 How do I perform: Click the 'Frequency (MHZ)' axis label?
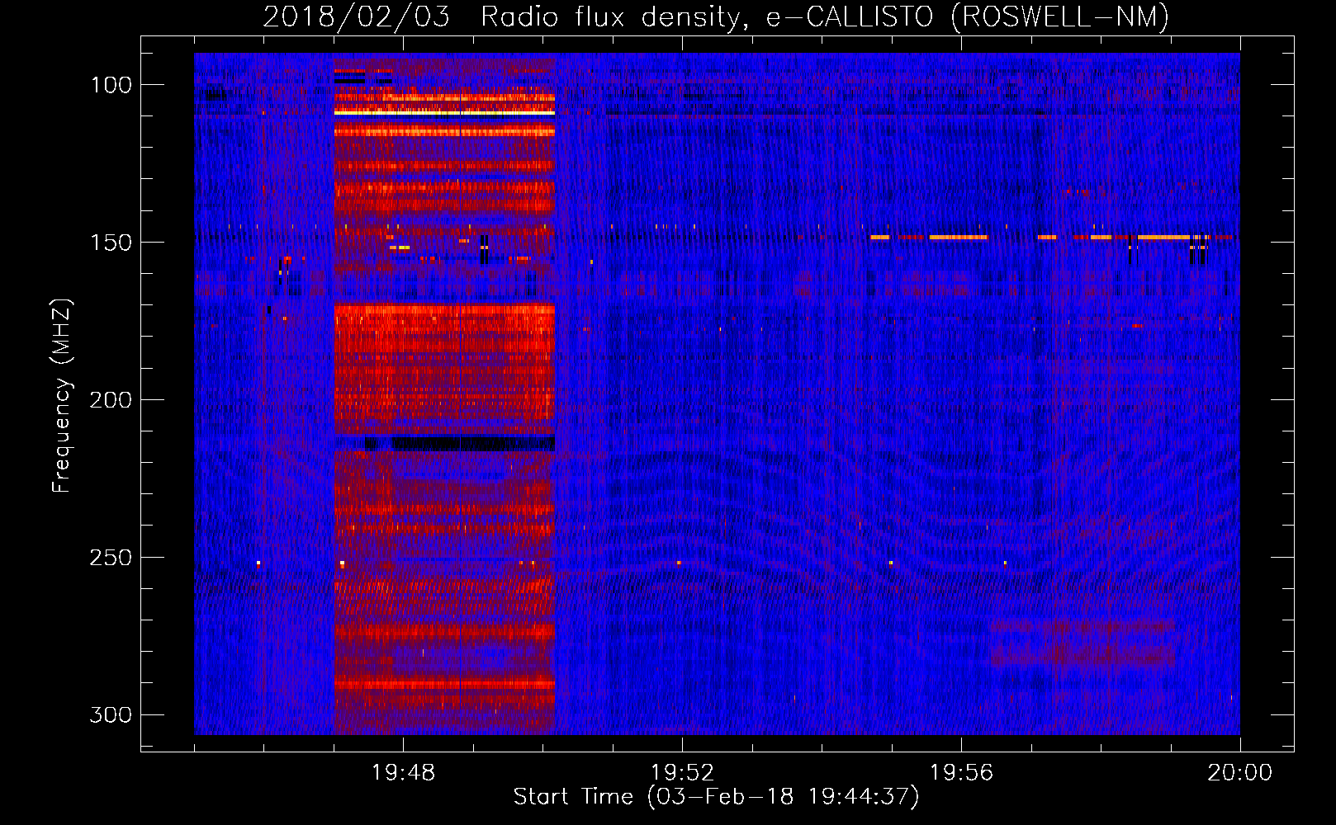(62, 396)
